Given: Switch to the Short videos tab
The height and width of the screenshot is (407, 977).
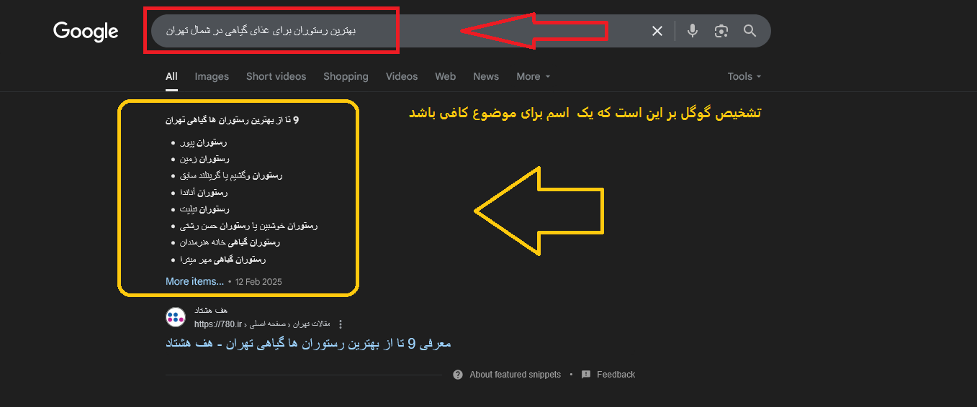Looking at the screenshot, I should click(276, 76).
